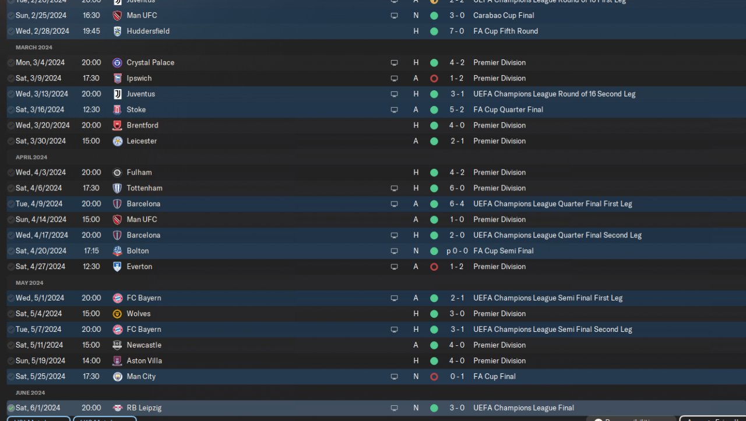Click the green win dot on Brentford row
This screenshot has height=421, width=746.
[x=434, y=125]
